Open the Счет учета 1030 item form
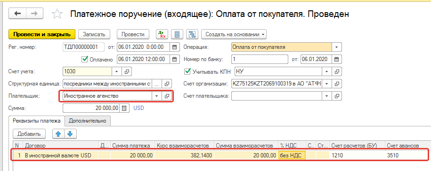431x171 pixels. [x=127, y=71]
